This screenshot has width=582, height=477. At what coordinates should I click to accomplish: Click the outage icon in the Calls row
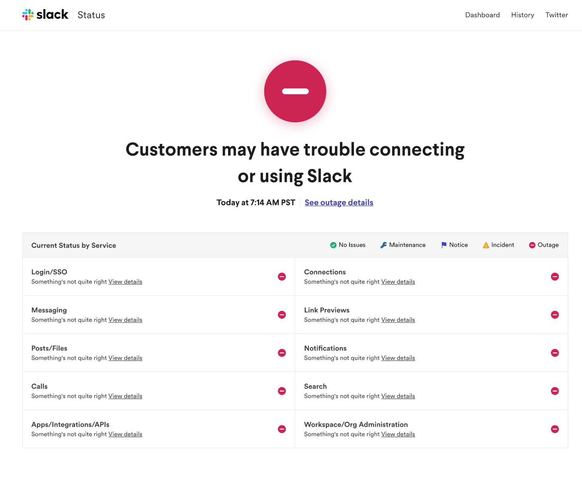coord(282,391)
